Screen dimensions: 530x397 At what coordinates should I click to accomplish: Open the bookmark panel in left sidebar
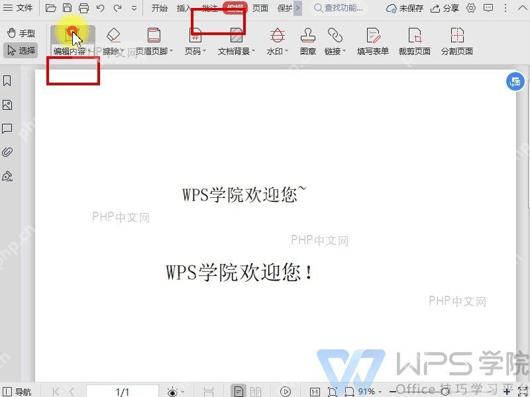(7, 81)
